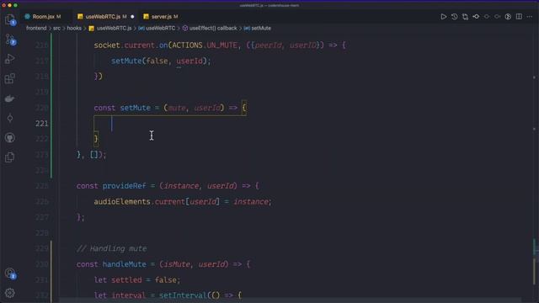Click socket.current.on at line 216
Screen dimensions: 539x303
coord(131,45)
